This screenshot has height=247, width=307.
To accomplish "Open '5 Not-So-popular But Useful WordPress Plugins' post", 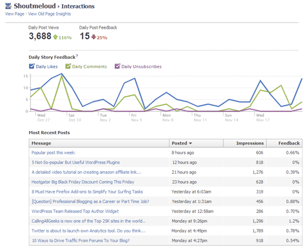I will click(x=76, y=162).
